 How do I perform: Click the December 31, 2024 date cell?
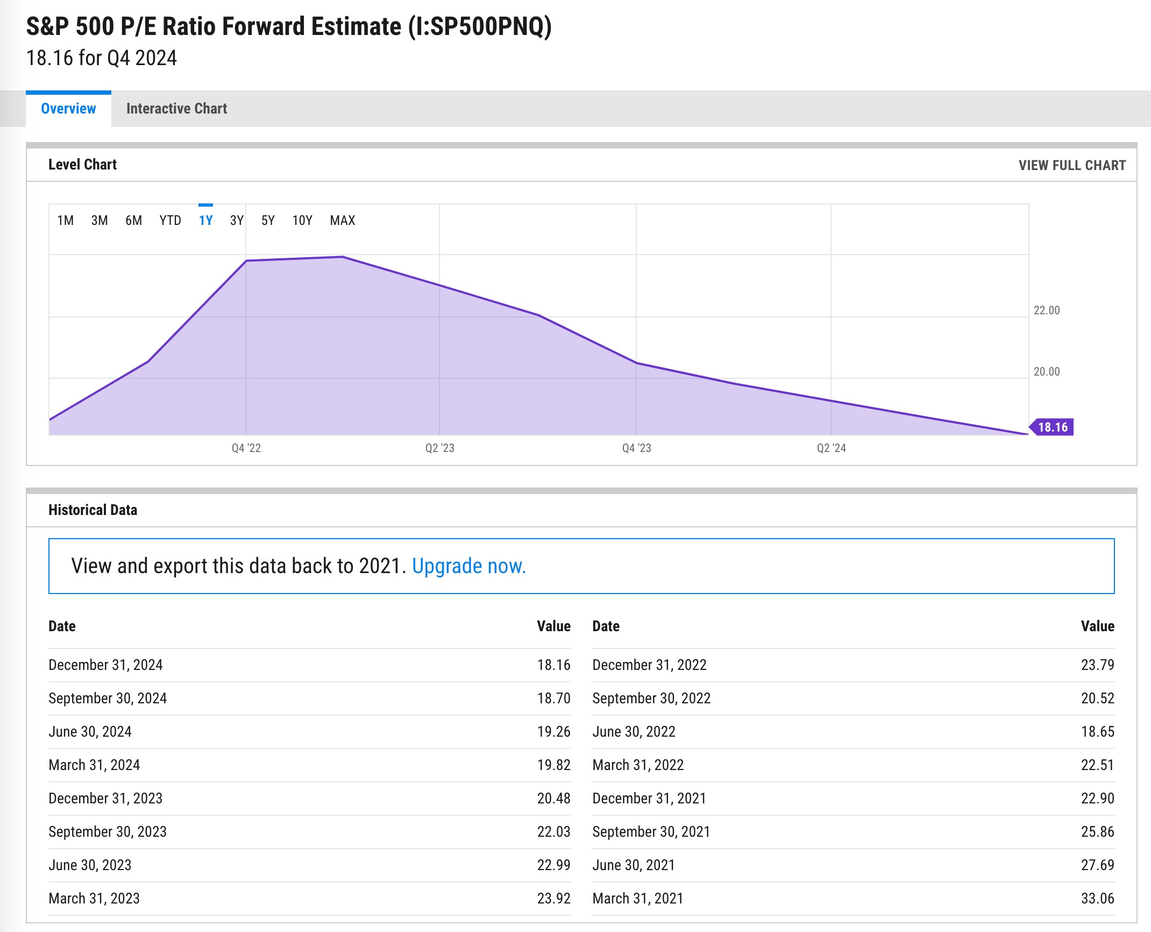[105, 665]
